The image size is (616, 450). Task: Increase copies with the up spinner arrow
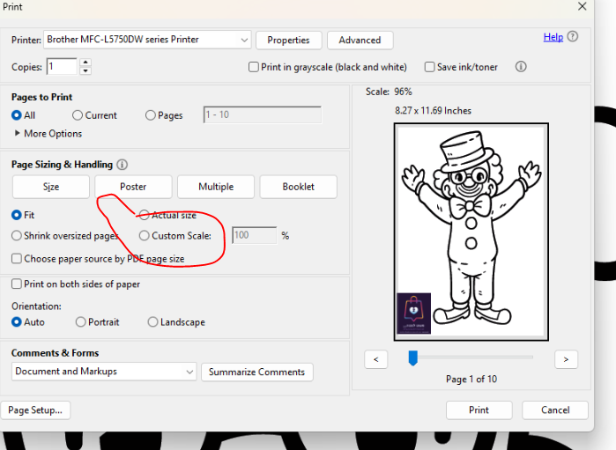(x=85, y=62)
